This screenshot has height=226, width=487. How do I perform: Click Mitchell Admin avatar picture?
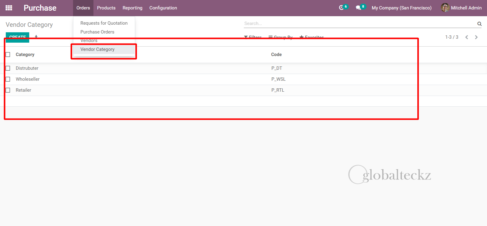[445, 8]
